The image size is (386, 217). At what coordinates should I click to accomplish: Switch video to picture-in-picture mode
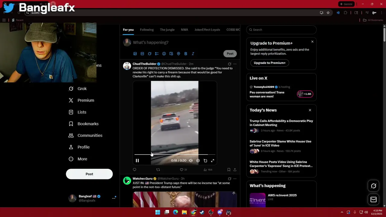point(205,161)
